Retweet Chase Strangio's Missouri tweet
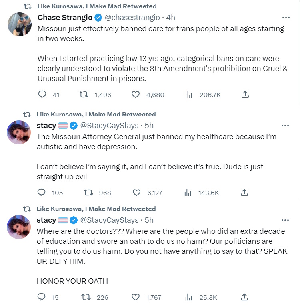 [83, 95]
